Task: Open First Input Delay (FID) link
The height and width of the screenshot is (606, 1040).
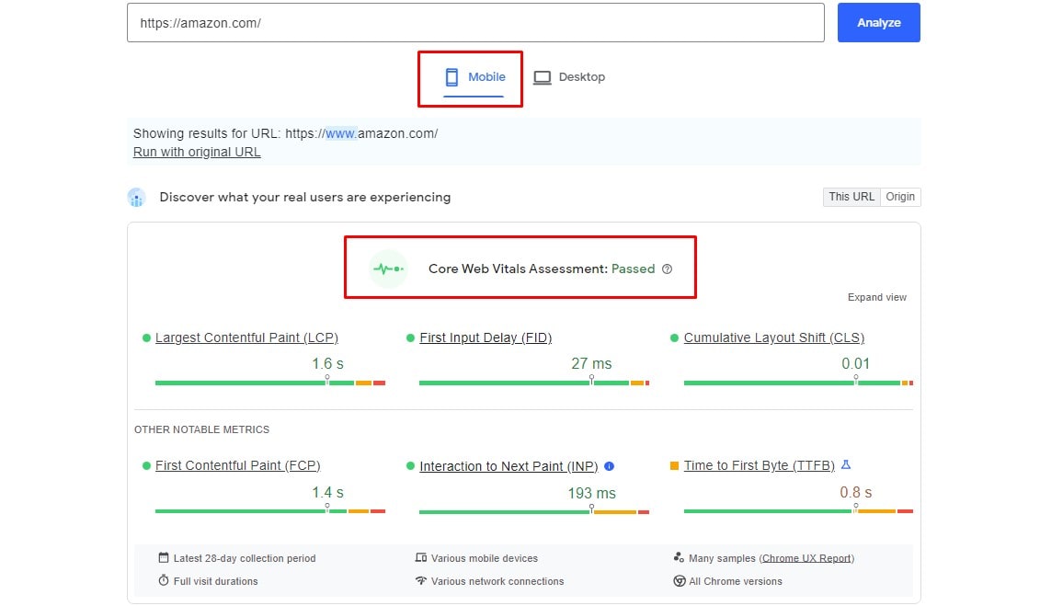Action: point(486,337)
